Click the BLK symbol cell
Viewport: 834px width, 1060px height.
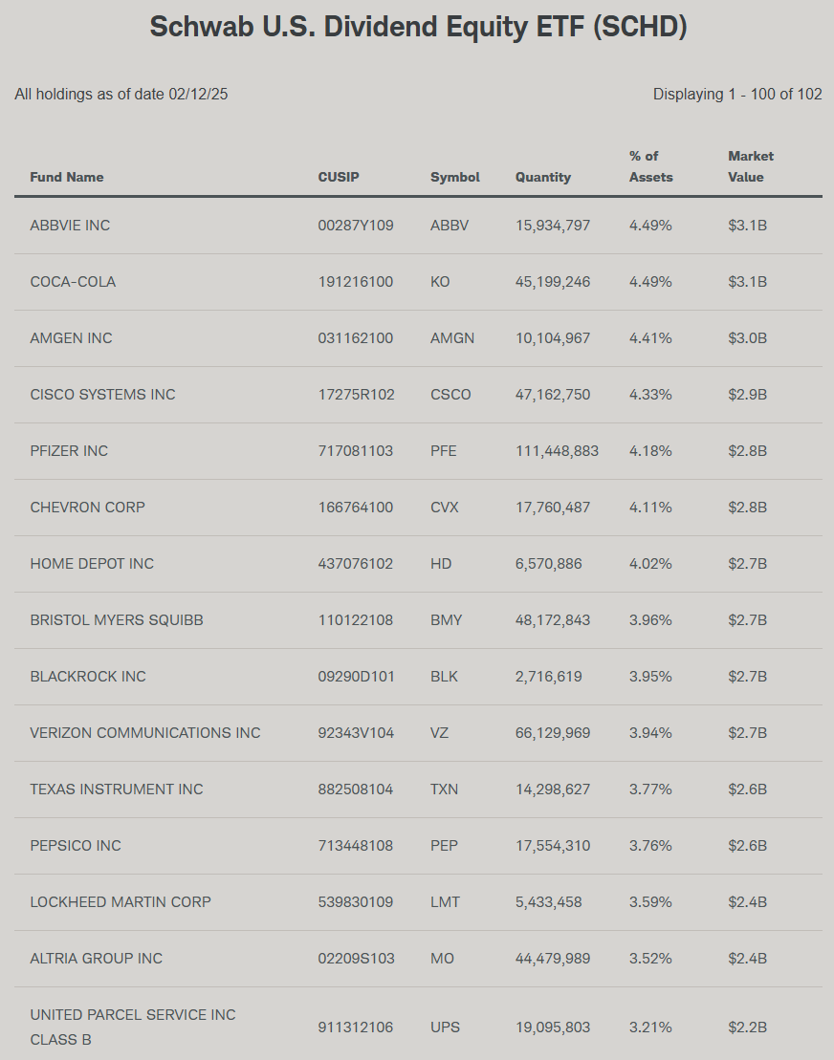(x=444, y=677)
